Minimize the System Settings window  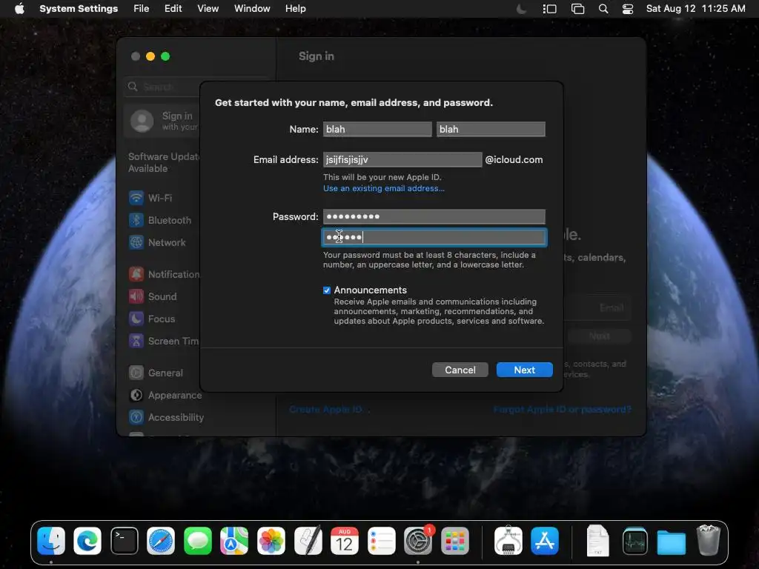tap(150, 56)
